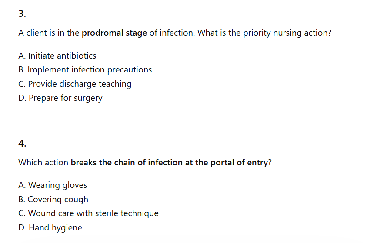Click the question number "4." heading
377x243 pixels.
pos(22,143)
